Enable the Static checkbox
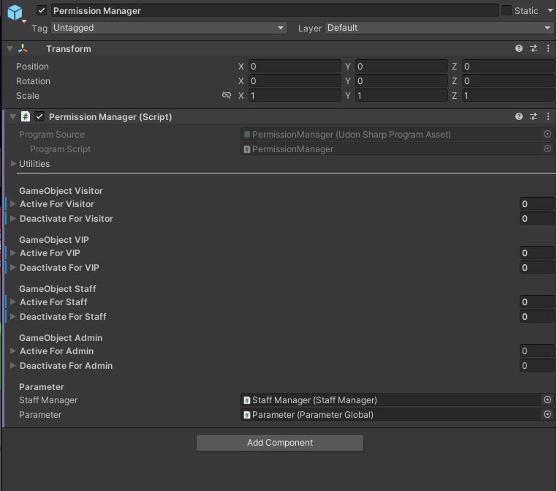 [x=507, y=10]
